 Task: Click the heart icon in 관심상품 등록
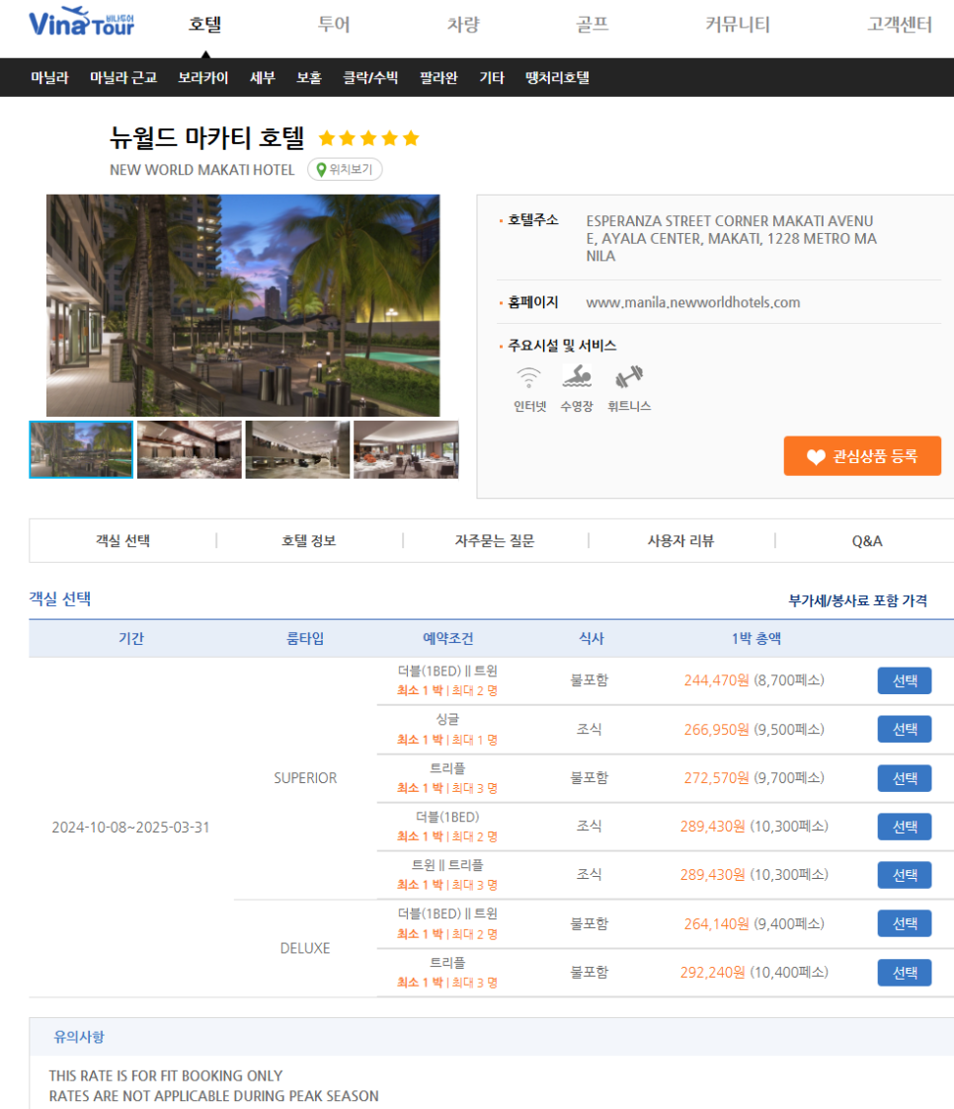[x=816, y=457]
